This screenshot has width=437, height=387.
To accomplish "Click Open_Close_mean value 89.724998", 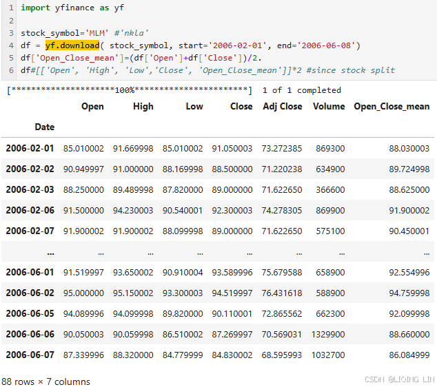I will (409, 169).
